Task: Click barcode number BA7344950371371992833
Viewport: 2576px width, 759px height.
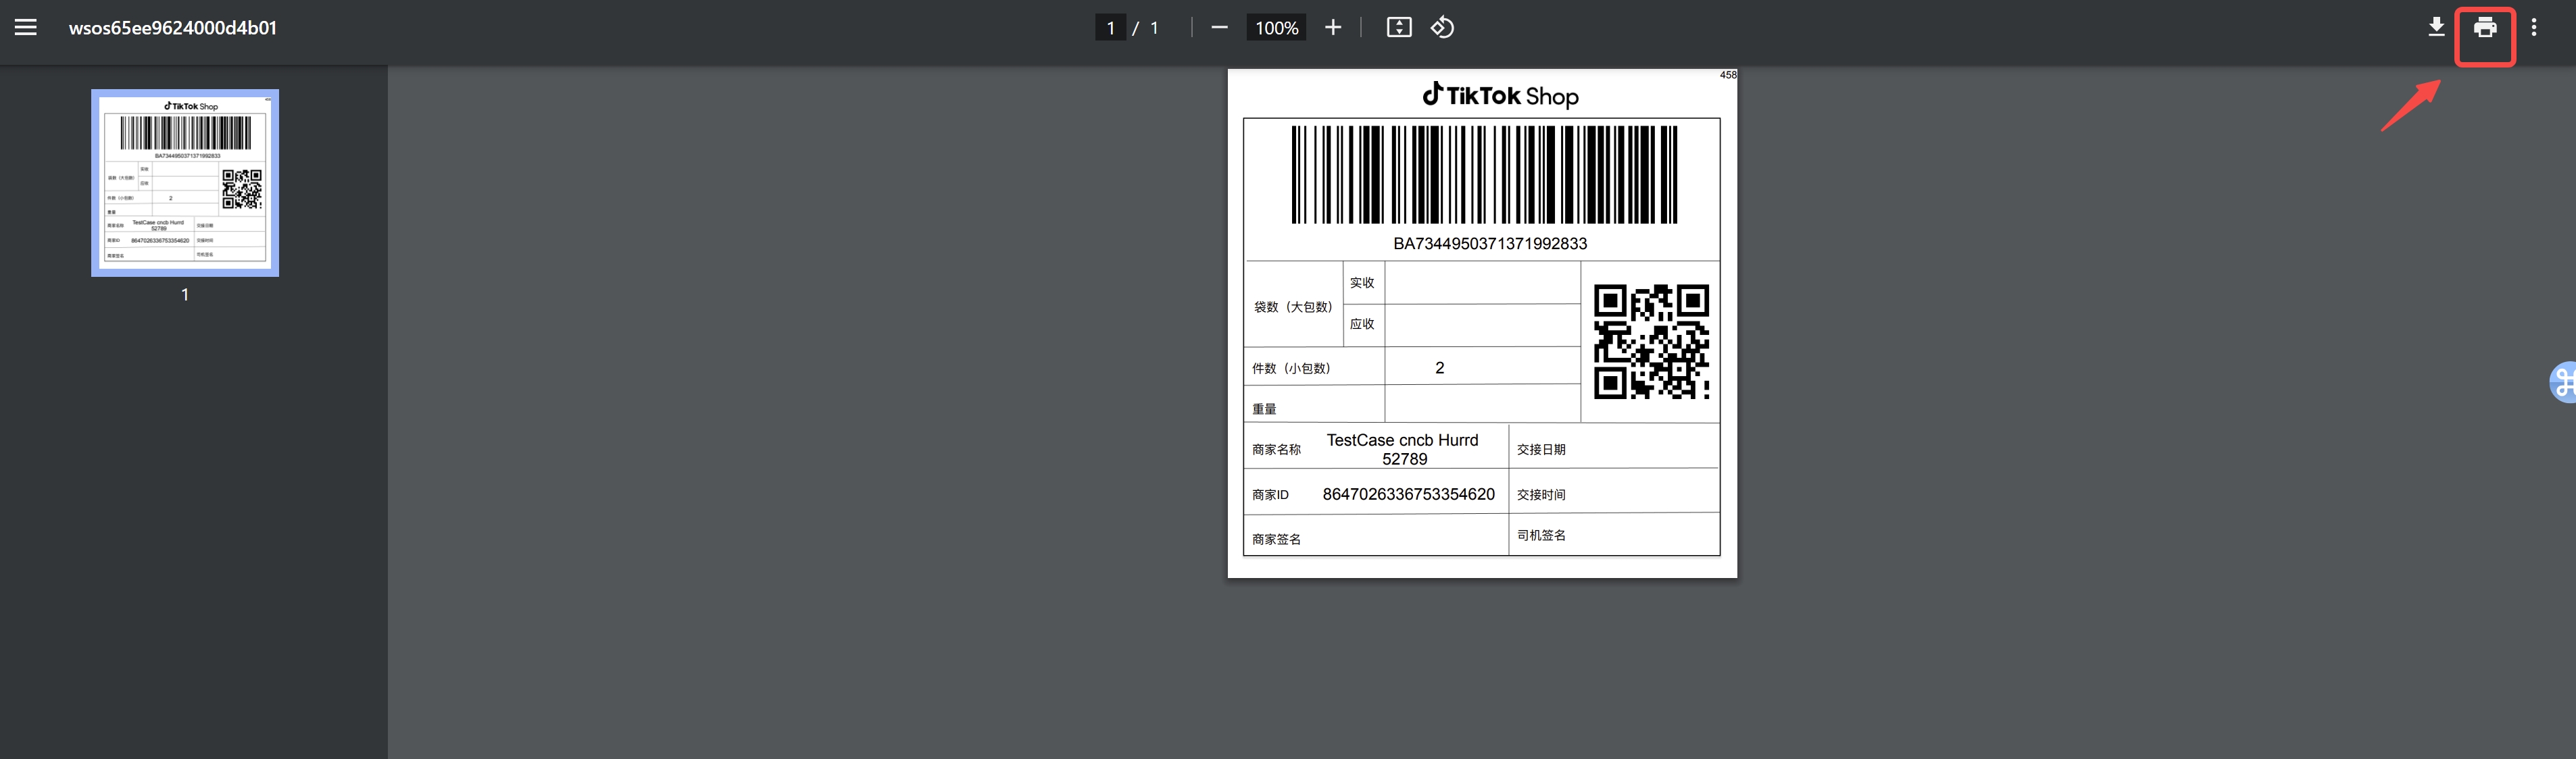Action: [1489, 244]
